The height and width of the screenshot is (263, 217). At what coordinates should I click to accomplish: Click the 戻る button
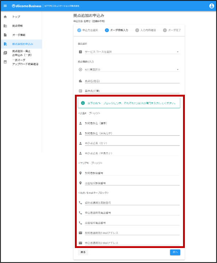[83, 252]
